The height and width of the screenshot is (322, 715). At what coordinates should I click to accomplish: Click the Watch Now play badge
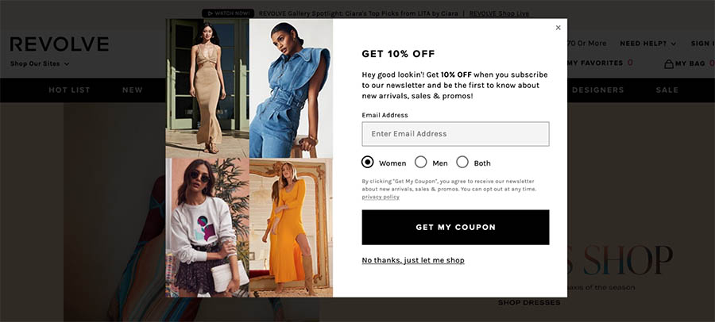[x=228, y=13]
